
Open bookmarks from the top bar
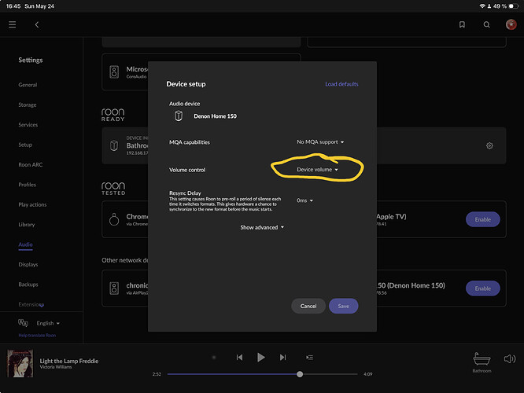coord(462,24)
